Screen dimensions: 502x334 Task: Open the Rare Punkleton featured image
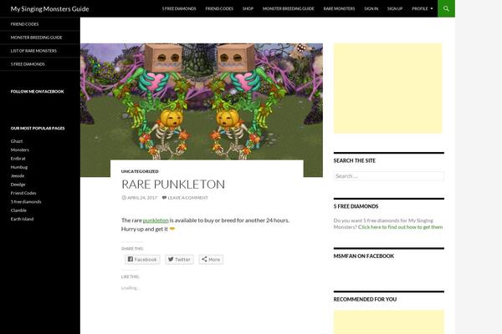202,102
